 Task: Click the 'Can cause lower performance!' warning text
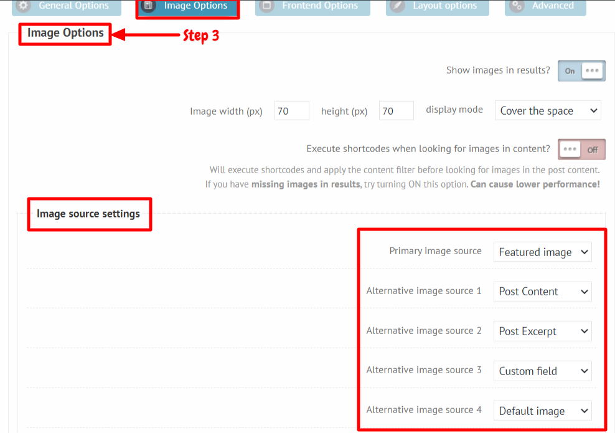(x=535, y=184)
